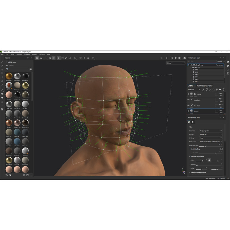Select the Gold Pure material thumbnail
The image size is (230, 230).
click(x=9, y=160)
